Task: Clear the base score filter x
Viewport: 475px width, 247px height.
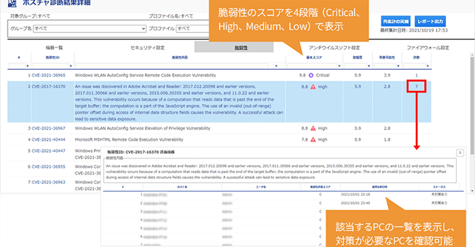Action: [x=339, y=66]
